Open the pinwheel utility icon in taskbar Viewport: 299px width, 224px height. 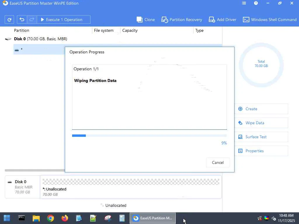[x=107, y=218]
